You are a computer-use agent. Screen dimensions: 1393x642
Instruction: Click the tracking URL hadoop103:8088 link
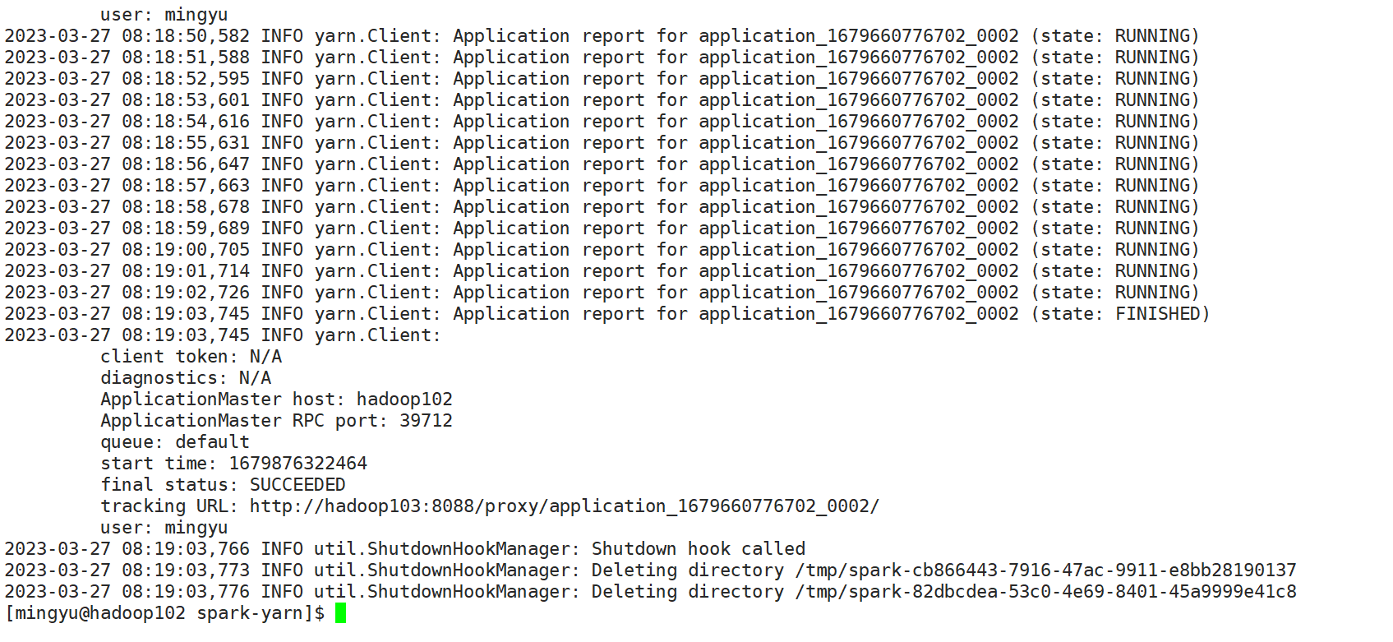click(x=564, y=506)
